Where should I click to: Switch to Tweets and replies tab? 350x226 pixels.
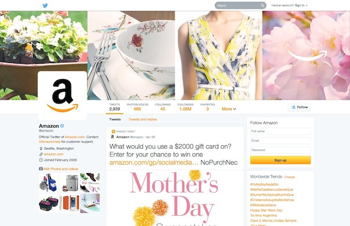coord(143,119)
